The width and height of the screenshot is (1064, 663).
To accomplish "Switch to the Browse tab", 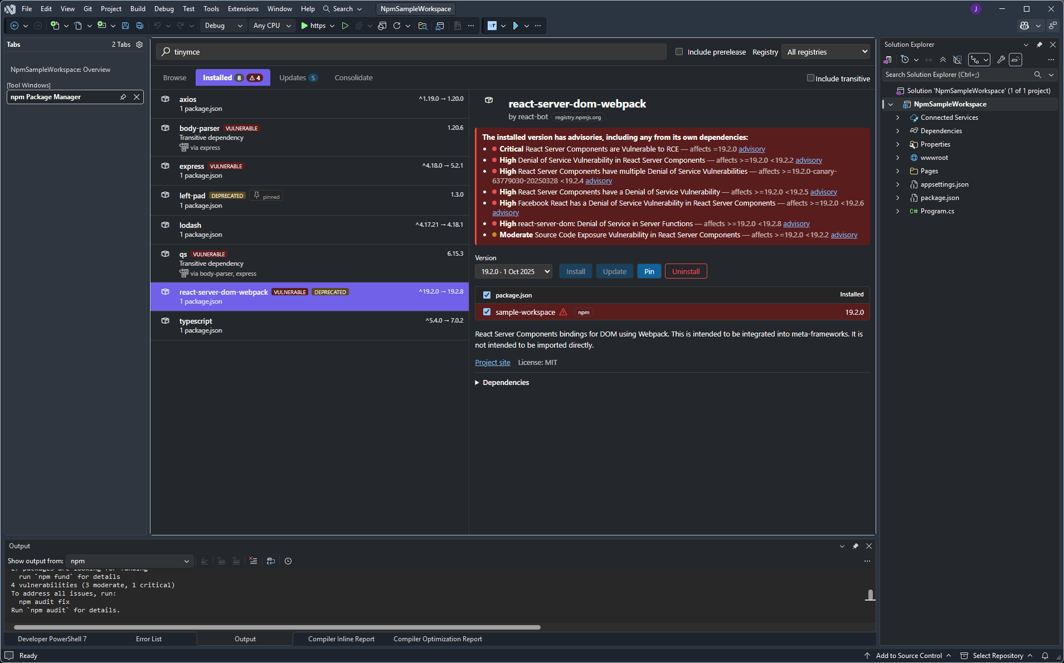I will pos(174,77).
